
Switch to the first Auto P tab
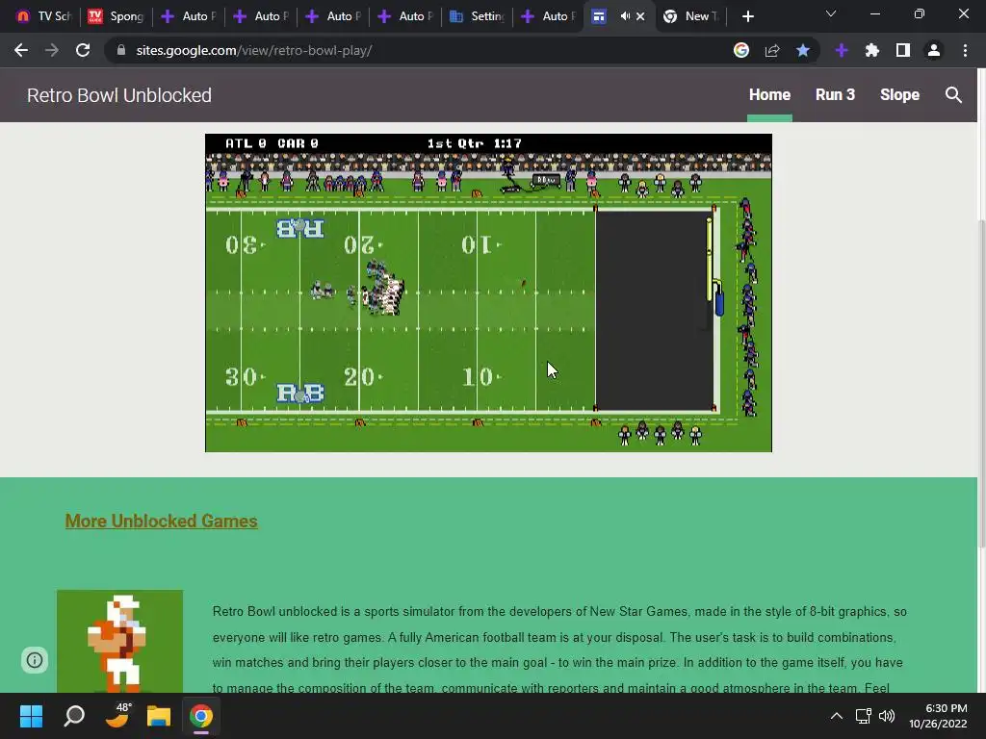coord(189,16)
